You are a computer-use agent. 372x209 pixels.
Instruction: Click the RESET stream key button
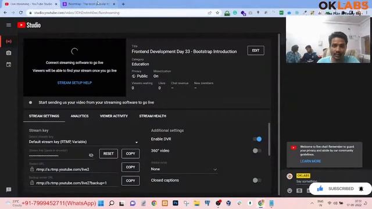tap(109, 153)
